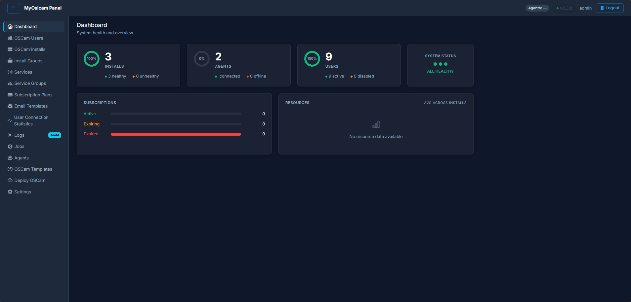
Task: Click the Service Groups hierarchy icon
Action: pyautogui.click(x=10, y=84)
